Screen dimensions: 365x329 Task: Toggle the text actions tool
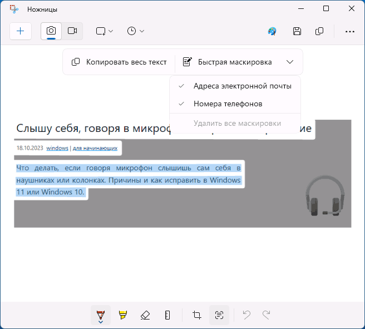pyautogui.click(x=219, y=315)
